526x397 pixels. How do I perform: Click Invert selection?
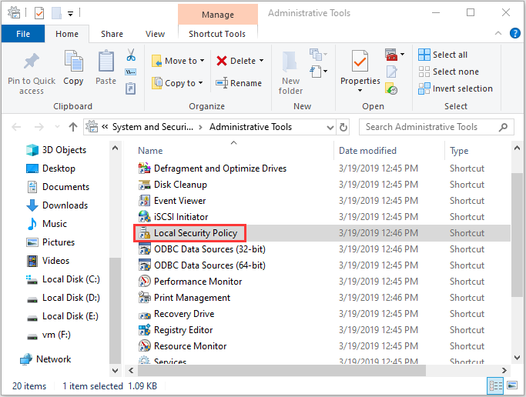tap(456, 88)
